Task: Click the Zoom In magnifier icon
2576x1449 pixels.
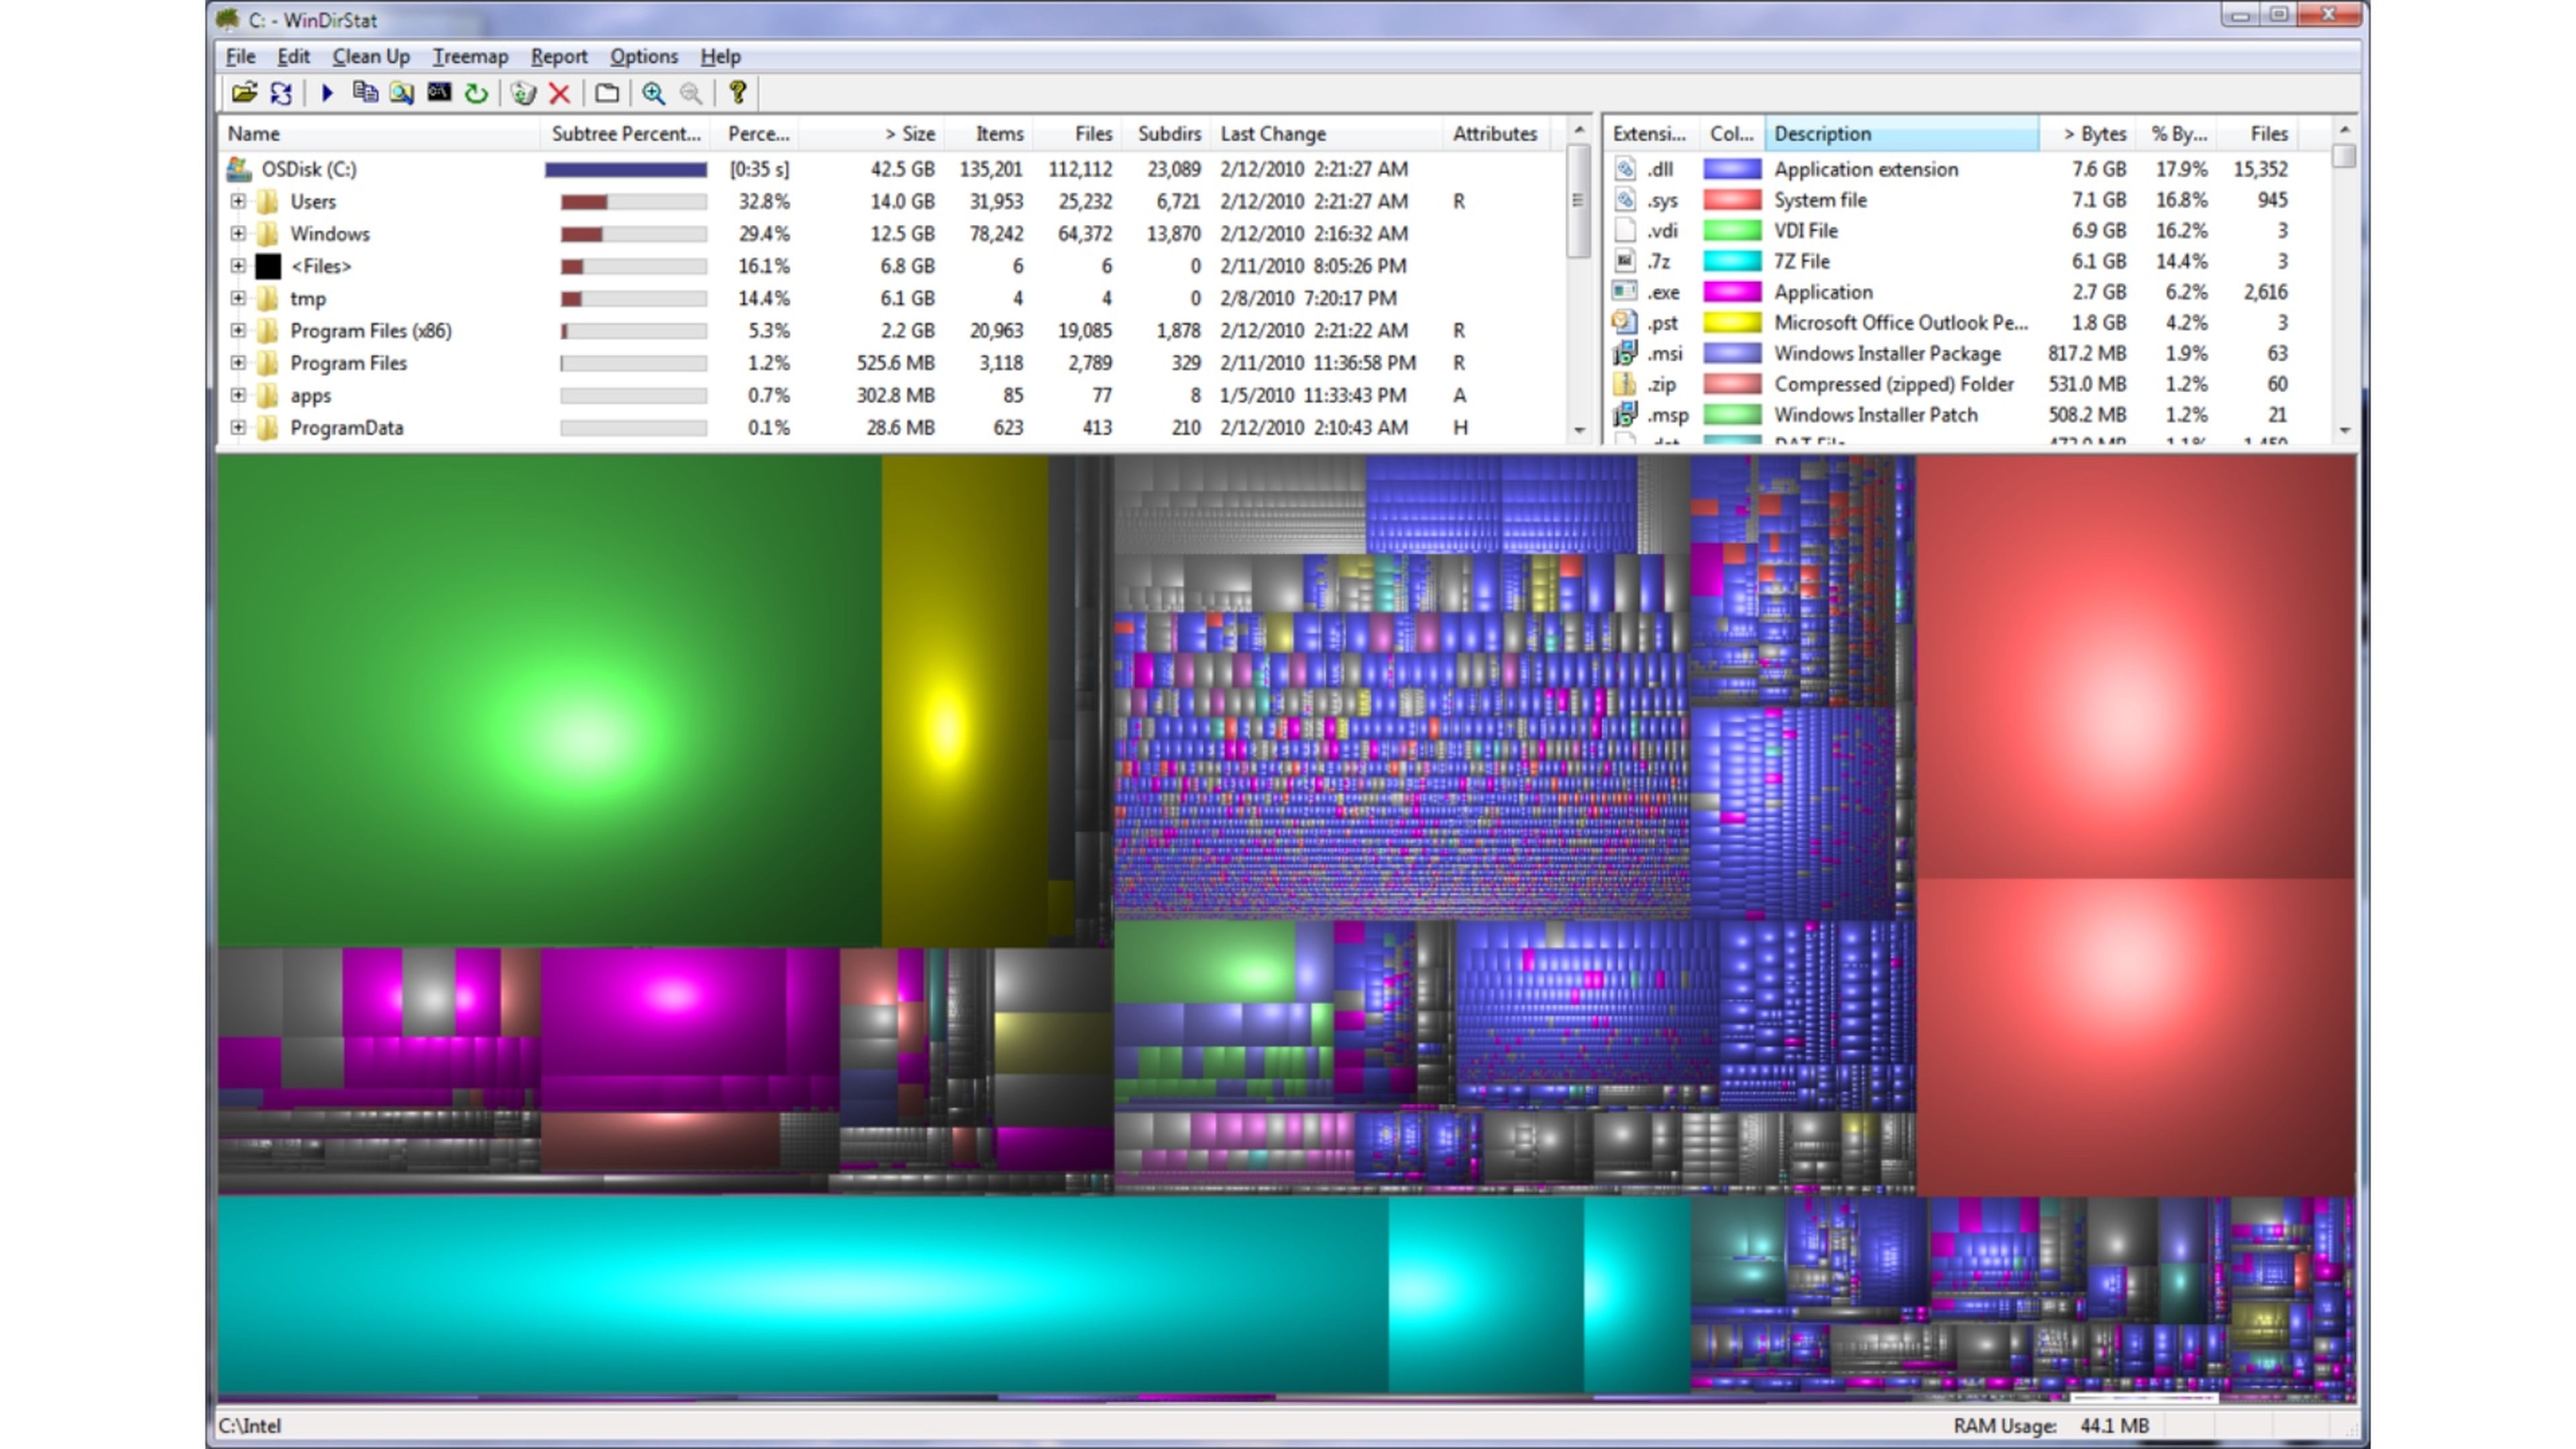Action: (653, 93)
